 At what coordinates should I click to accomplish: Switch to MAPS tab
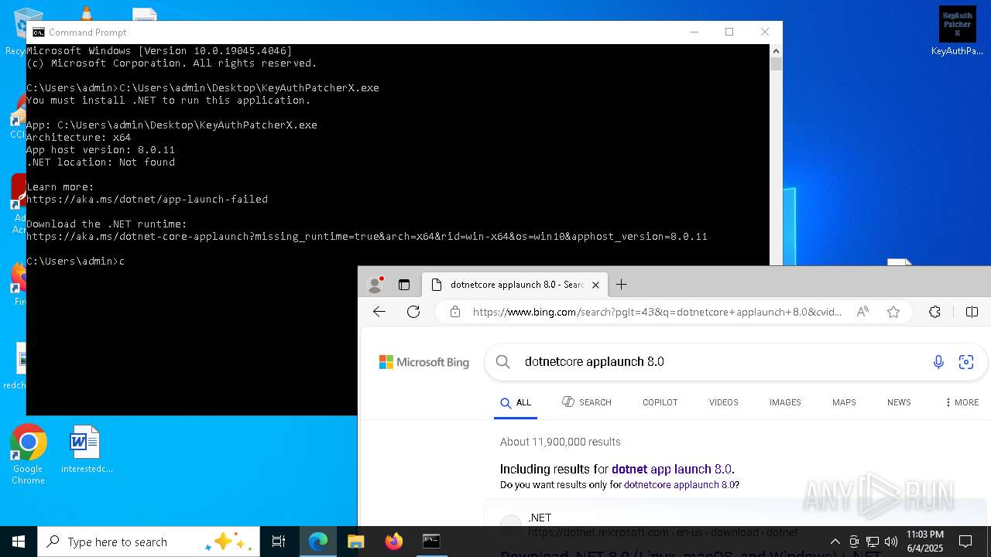[844, 402]
